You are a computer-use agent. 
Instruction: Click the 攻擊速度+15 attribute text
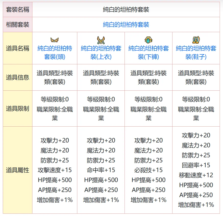point(55,170)
